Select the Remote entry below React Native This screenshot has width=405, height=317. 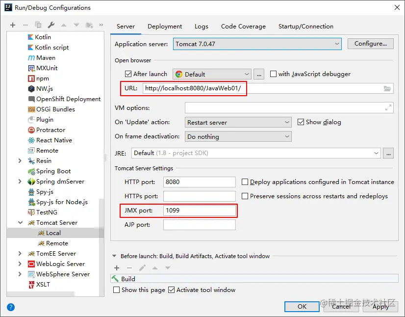[x=43, y=151]
